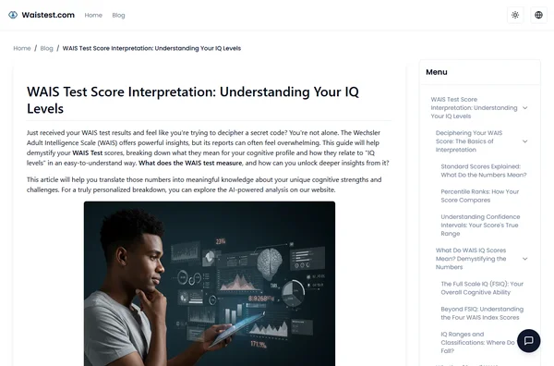Click the article hero image
554x366 pixels.
point(210,284)
